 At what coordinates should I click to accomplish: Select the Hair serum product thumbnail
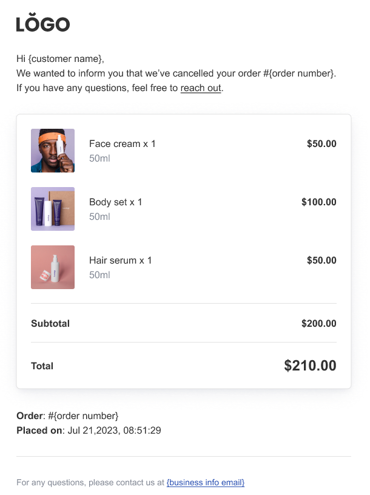click(53, 267)
